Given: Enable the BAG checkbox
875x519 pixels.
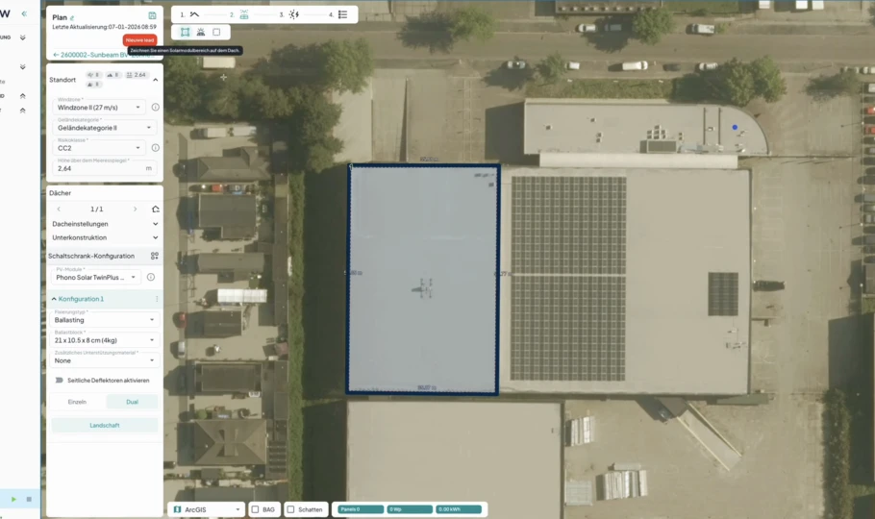Looking at the screenshot, I should coord(256,509).
